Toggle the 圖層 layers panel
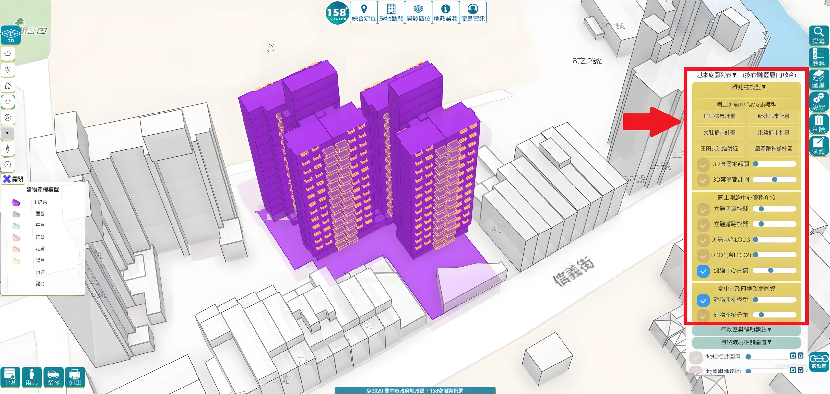 (819, 79)
